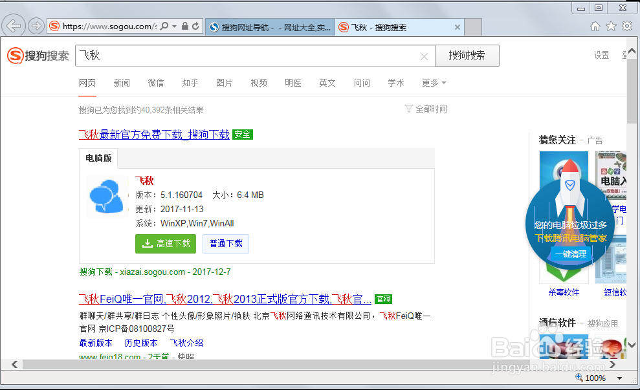
Task: Click the 一键清理 button in the rocket ad
Action: click(571, 254)
